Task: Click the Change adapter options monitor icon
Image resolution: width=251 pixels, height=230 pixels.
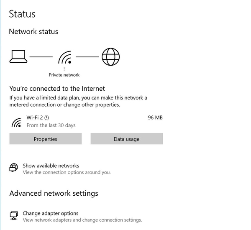Action: point(14,216)
